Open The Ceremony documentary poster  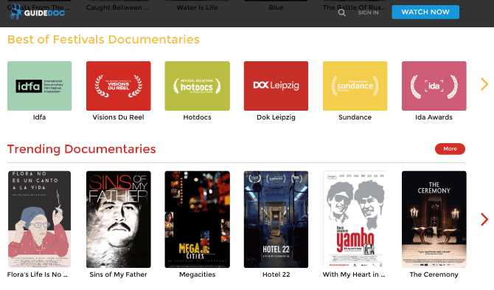pos(434,219)
